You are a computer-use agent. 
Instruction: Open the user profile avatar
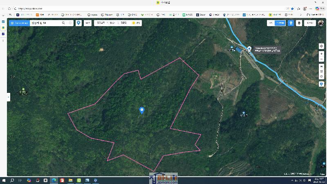(x=321, y=23)
